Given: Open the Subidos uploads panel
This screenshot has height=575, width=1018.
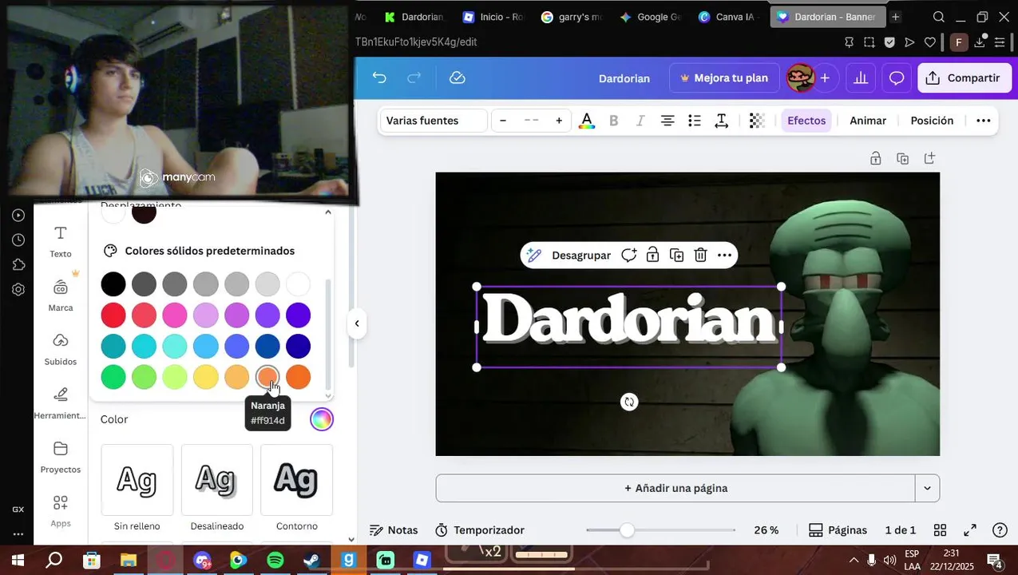Looking at the screenshot, I should (x=61, y=349).
